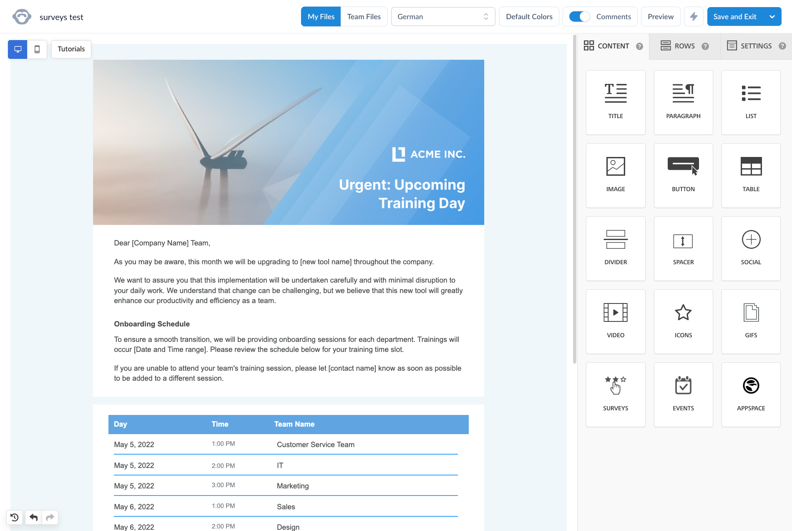Screen dimensions: 792x531
Task: Open help for the Rows tab
Action: coord(705,46)
